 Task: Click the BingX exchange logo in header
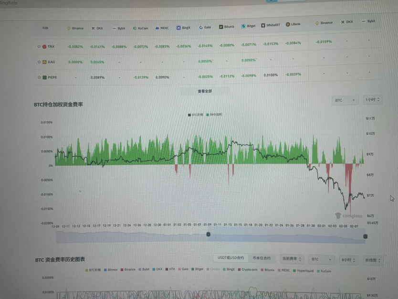pos(178,28)
